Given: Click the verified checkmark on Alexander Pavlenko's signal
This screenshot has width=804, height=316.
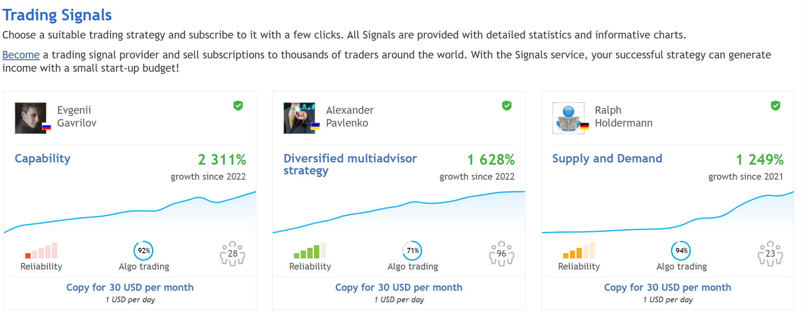Looking at the screenshot, I should pyautogui.click(x=507, y=106).
